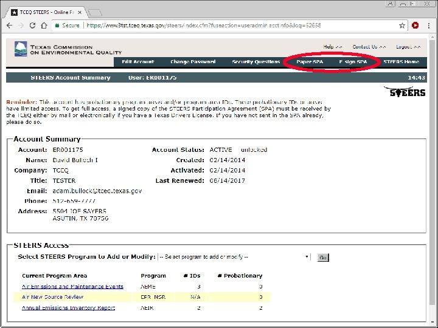Click the account number ER001175 in Account Summary
Screen dimensions: 438x328
pos(68,150)
